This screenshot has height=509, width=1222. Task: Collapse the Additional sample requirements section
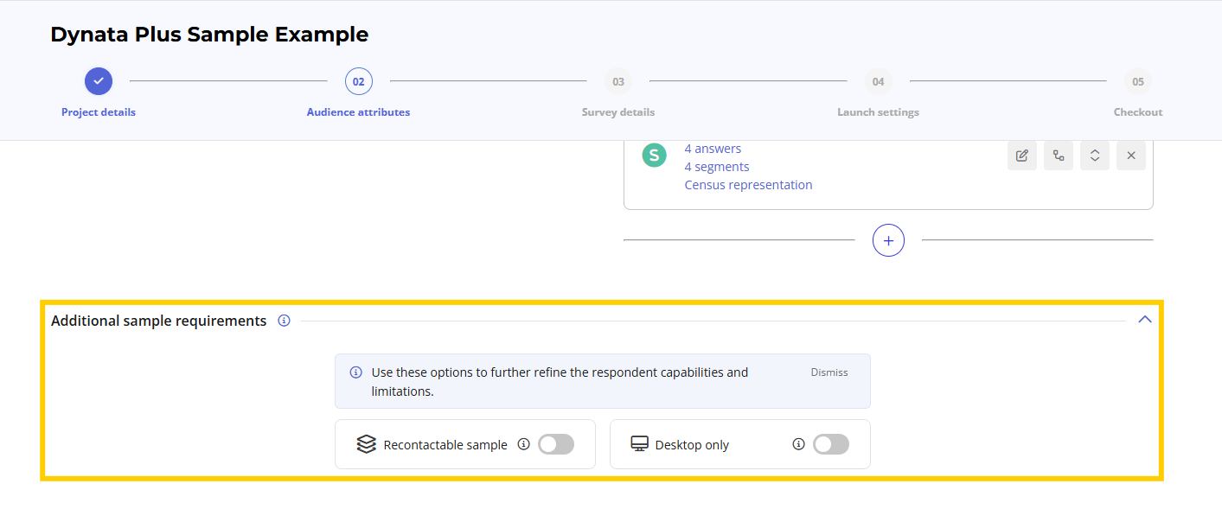point(1145,320)
